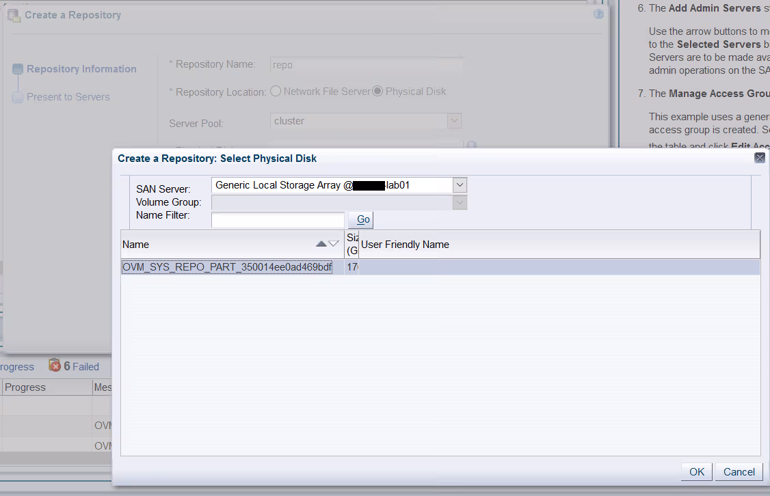Click the red Failed jobs icon

pos(55,366)
